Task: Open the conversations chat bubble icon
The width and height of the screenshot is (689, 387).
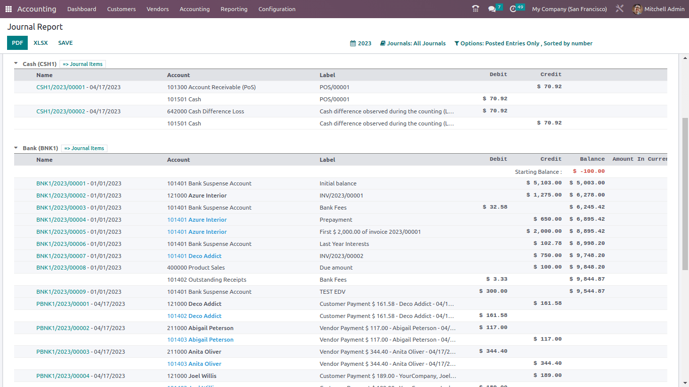Action: click(x=492, y=9)
